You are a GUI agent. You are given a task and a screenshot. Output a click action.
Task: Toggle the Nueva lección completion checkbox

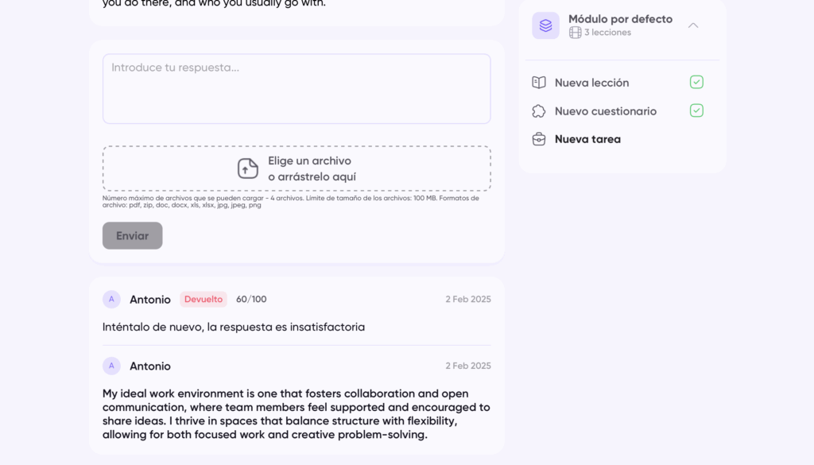click(x=696, y=82)
